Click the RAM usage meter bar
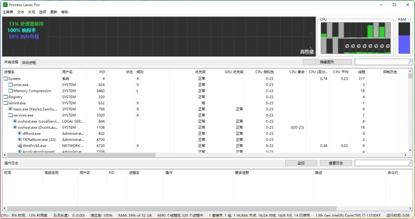415x219 pixels. (x=404, y=38)
